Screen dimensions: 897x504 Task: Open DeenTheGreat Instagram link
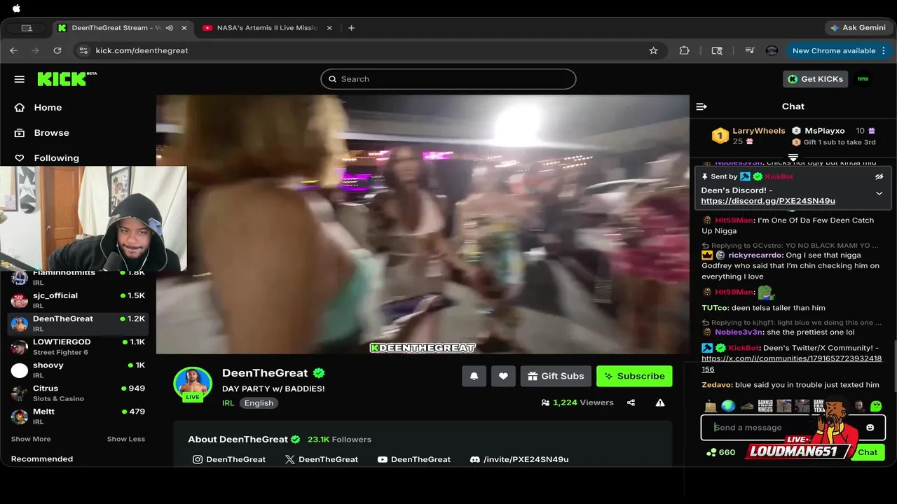[229, 459]
